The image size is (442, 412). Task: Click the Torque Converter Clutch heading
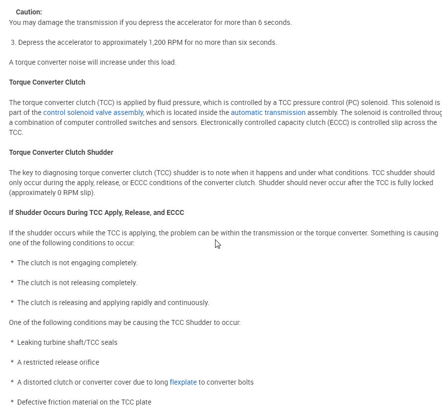click(47, 82)
